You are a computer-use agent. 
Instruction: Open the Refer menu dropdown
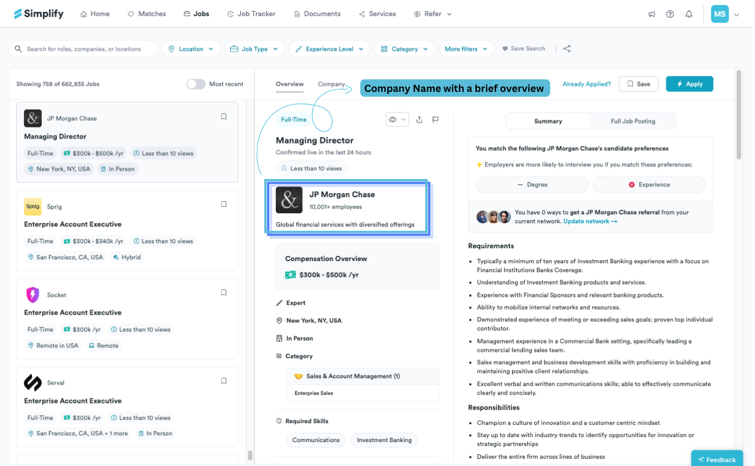[433, 14]
